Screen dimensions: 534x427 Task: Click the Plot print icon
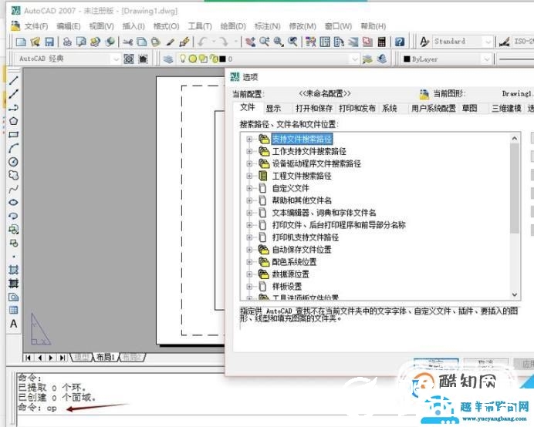[67, 42]
